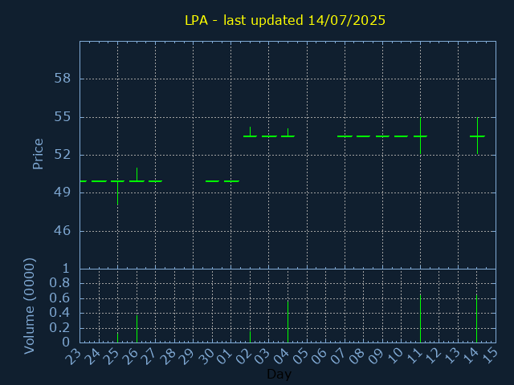The width and height of the screenshot is (514, 385).
Task: Select the 46 price tick label
Action: click(x=63, y=231)
